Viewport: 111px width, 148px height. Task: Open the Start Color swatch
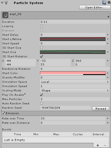coord(73,73)
